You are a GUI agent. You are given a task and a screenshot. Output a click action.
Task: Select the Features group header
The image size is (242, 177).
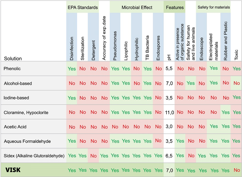point(175,8)
